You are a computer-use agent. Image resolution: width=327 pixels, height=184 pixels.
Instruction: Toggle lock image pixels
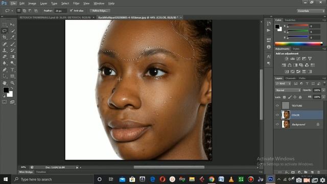point(290,97)
